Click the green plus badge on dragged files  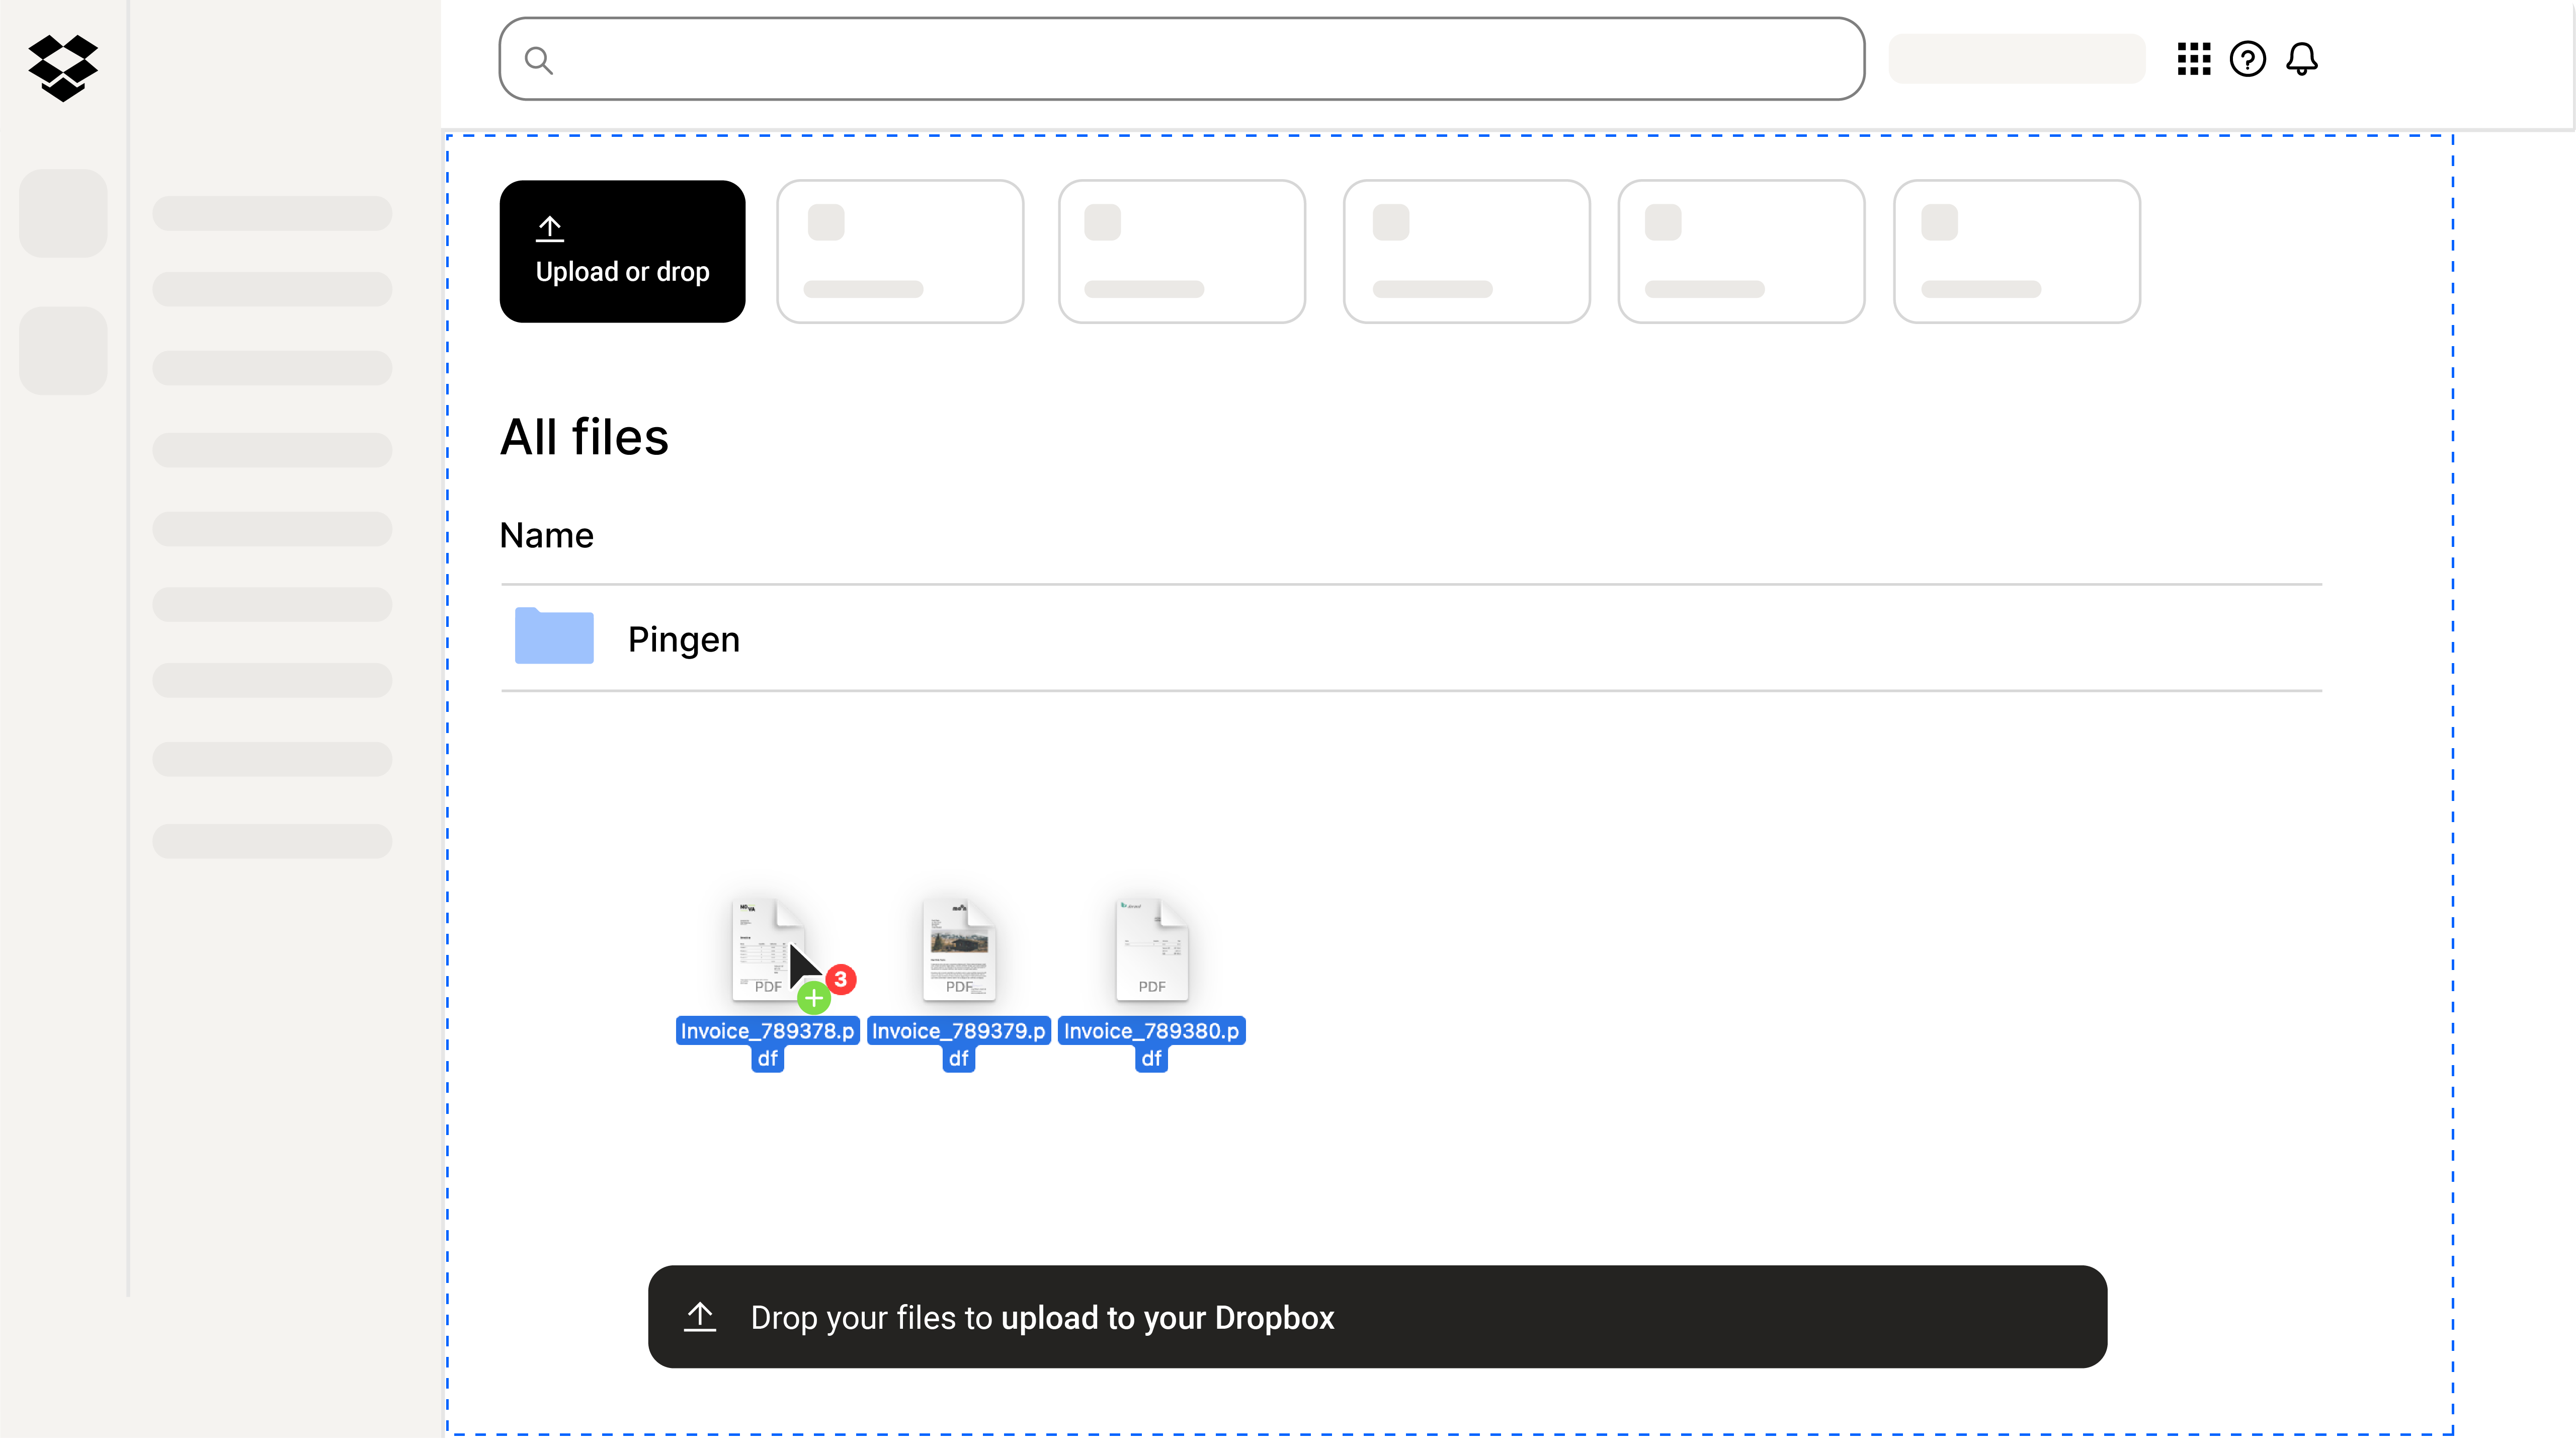(814, 997)
